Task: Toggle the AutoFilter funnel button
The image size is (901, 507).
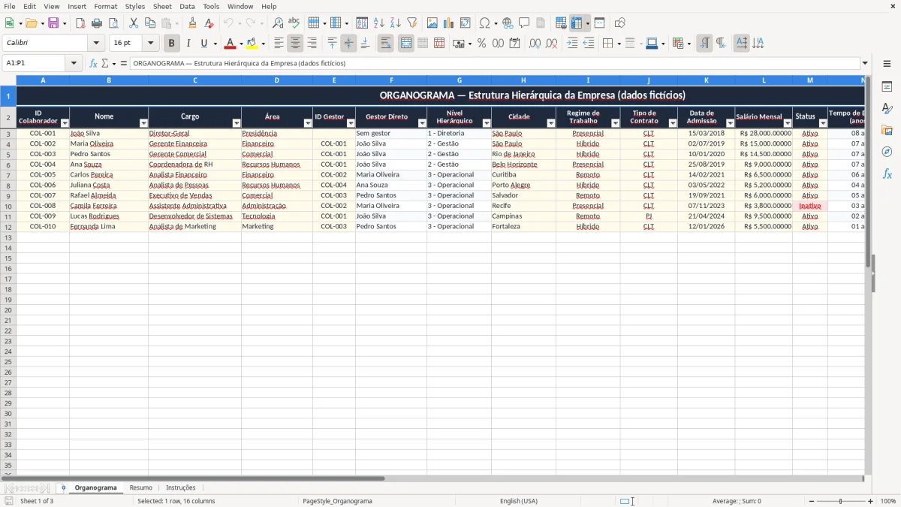Action: (x=411, y=23)
